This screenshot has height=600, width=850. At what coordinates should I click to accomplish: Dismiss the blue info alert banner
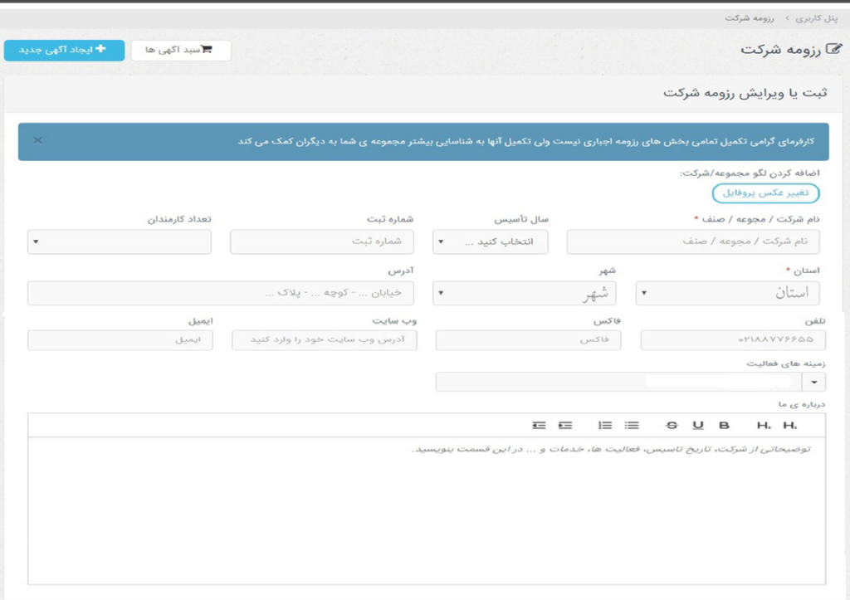(x=37, y=140)
